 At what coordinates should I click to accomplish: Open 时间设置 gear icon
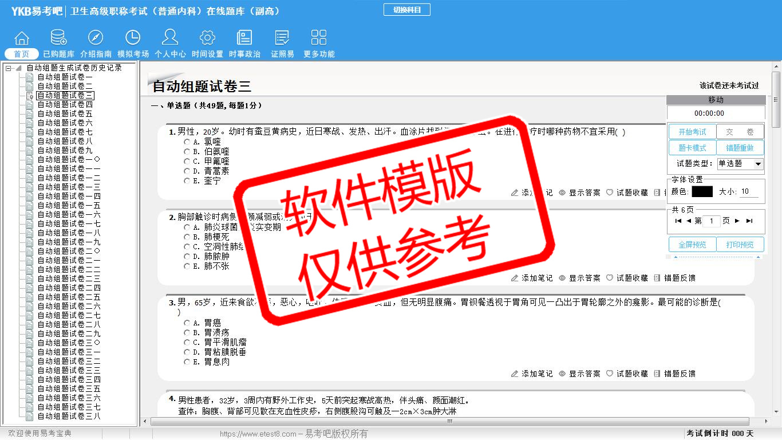207,38
